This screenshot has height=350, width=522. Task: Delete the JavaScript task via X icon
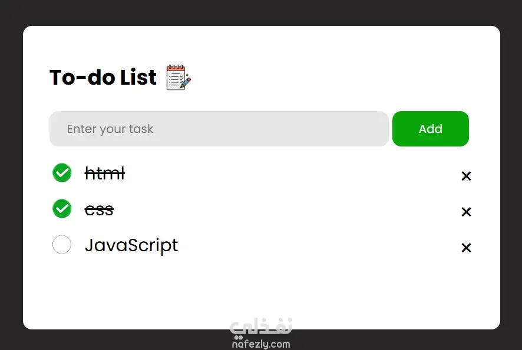[466, 248]
